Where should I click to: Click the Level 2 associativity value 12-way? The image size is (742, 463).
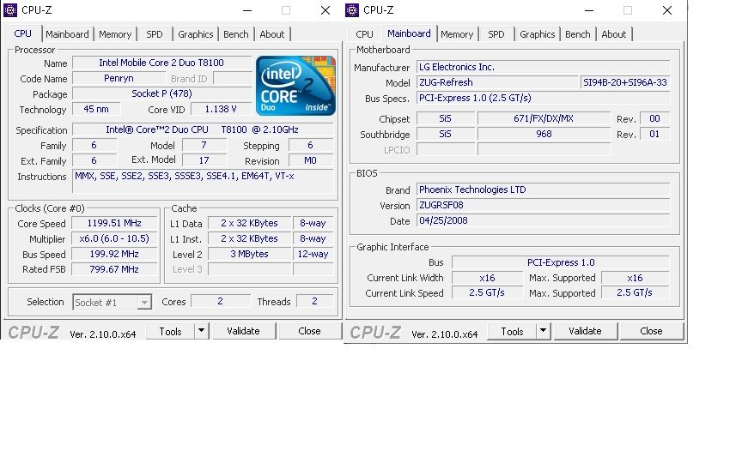(313, 254)
